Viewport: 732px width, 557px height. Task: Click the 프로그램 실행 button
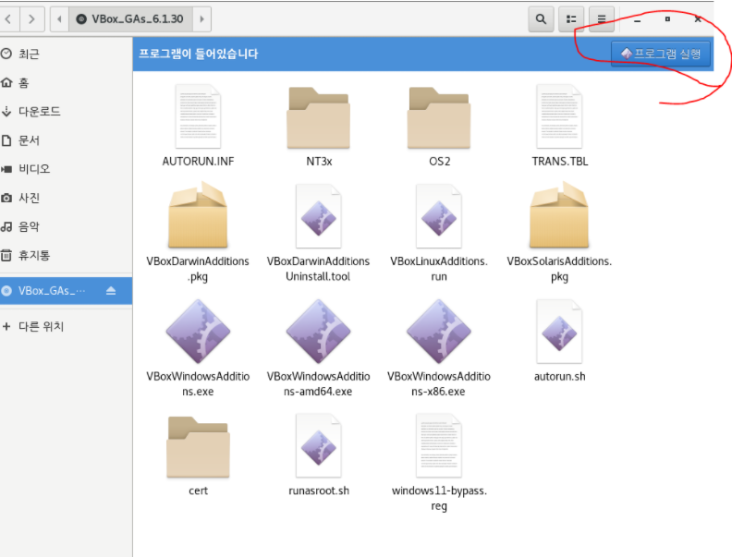pos(661,54)
